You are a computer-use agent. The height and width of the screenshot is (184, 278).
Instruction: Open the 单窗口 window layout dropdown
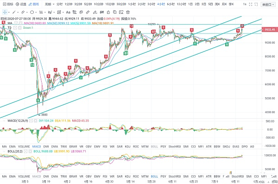pyautogui.click(x=269, y=5)
